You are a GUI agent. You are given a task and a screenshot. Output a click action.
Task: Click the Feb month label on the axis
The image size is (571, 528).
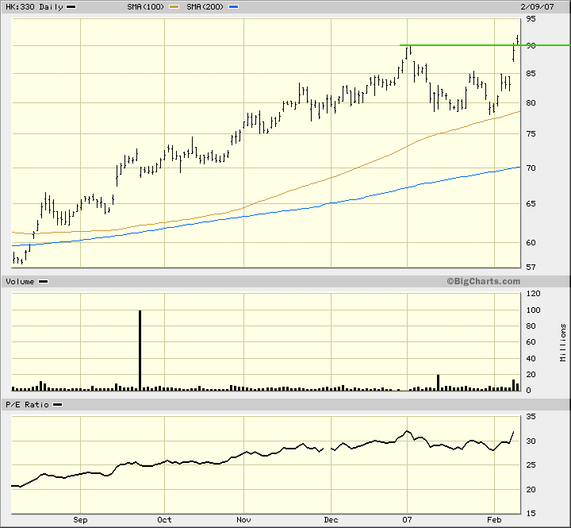pos(494,519)
